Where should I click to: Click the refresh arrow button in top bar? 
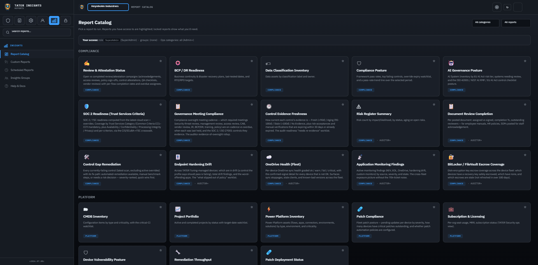tap(507, 7)
